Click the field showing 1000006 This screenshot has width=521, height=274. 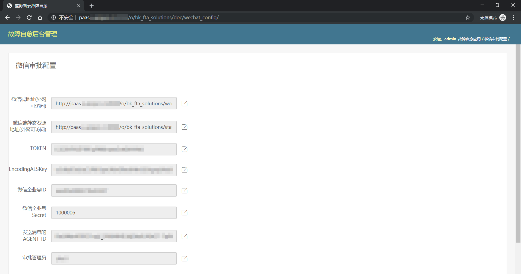click(x=114, y=213)
